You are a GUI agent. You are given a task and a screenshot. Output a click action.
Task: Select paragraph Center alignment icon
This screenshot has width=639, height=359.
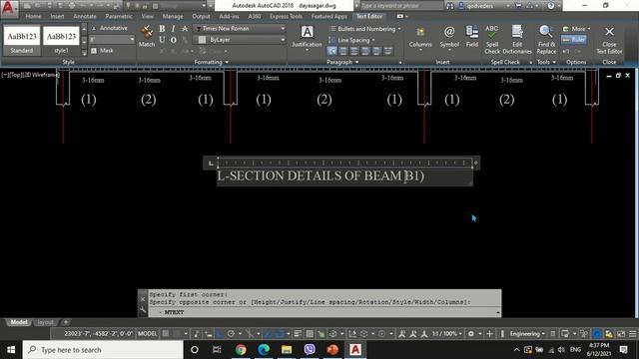[354, 51]
